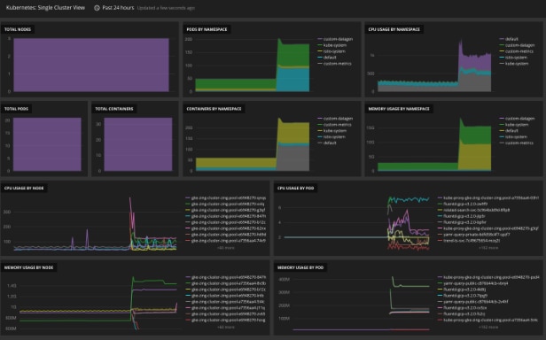Click yellow kube-system marker in Containers by Namespace legend
Screen dimensions: 546x340
[320, 131]
